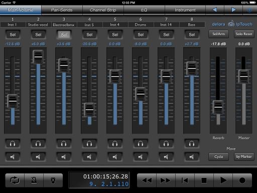Switch to the EQ tab
This screenshot has width=257, height=193.
[x=144, y=10]
